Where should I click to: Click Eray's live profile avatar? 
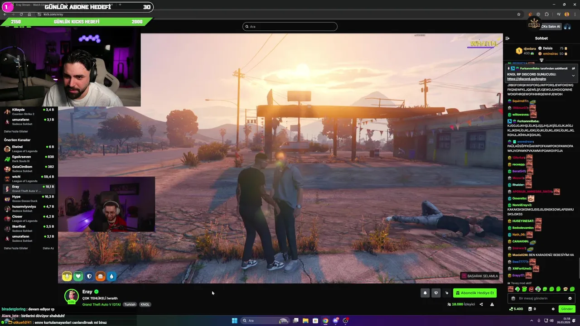(x=71, y=296)
